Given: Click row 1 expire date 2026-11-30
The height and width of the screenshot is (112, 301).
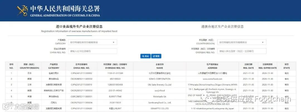Looking at the screenshot, I should (267, 73).
